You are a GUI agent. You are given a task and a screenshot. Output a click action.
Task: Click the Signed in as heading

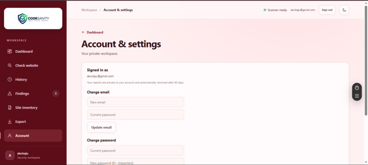(97, 70)
